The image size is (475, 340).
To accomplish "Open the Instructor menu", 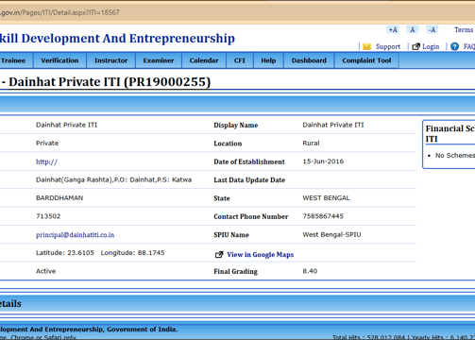I will [110, 60].
